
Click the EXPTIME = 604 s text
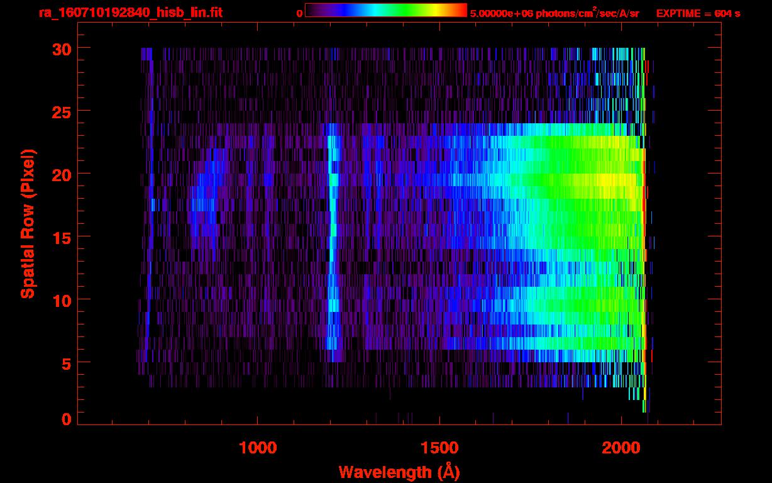click(698, 13)
